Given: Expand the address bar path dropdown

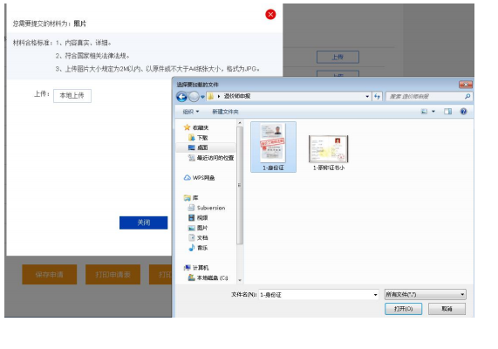Looking at the screenshot, I should pos(367,96).
